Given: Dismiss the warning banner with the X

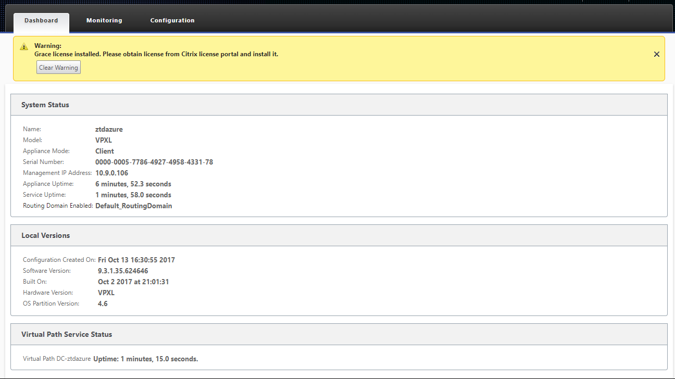Looking at the screenshot, I should pos(656,54).
